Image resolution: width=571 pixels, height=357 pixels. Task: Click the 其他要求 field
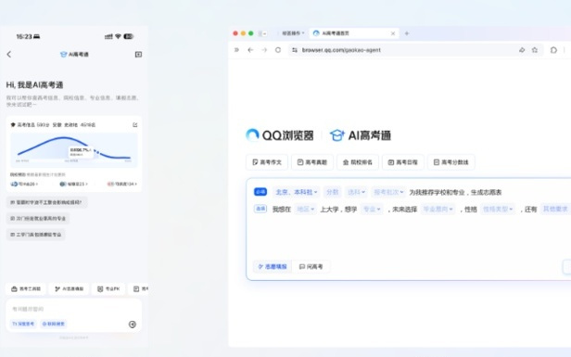pos(555,210)
